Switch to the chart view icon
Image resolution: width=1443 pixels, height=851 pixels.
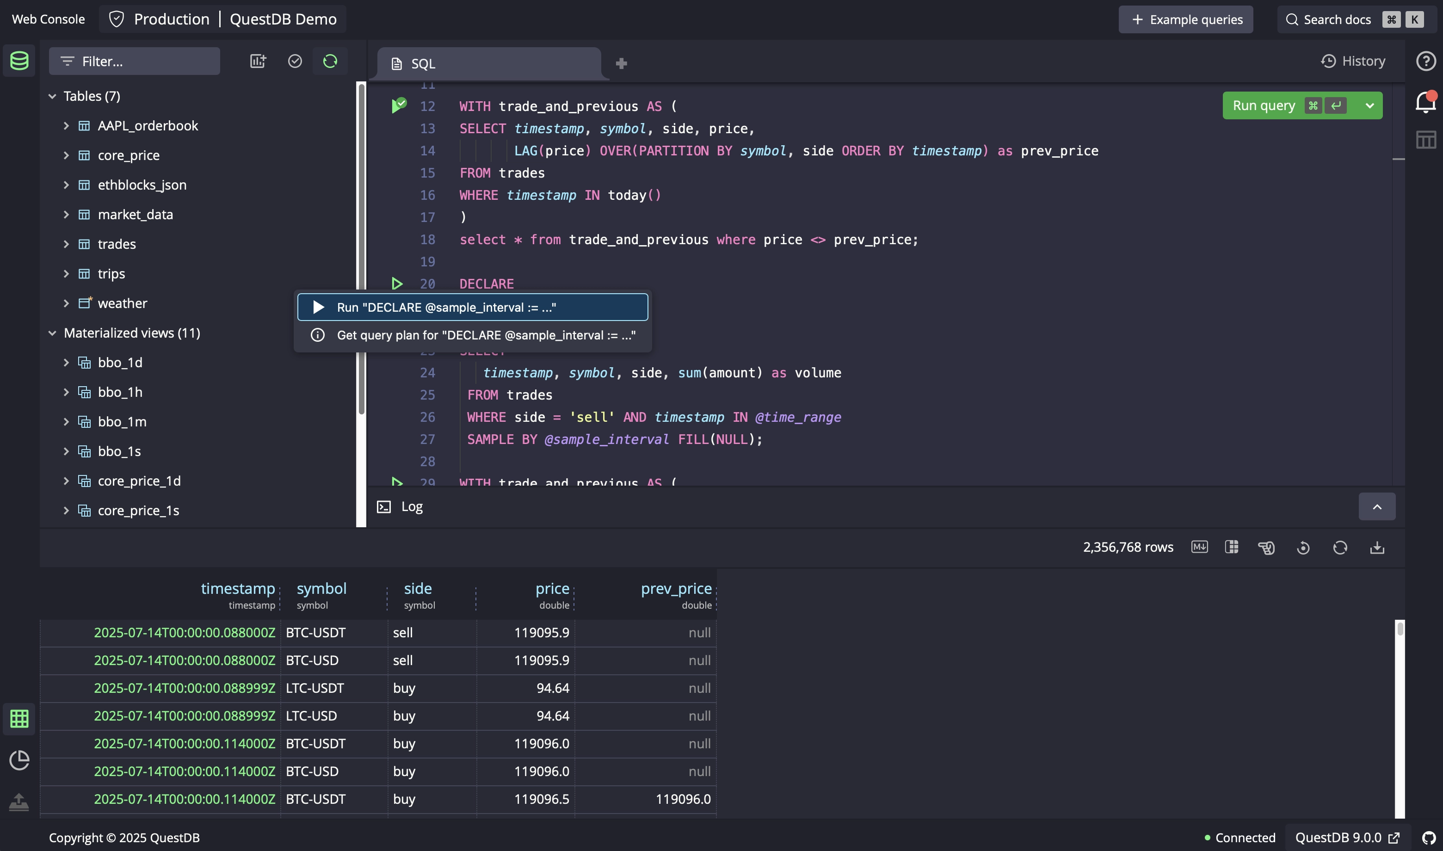tap(19, 760)
